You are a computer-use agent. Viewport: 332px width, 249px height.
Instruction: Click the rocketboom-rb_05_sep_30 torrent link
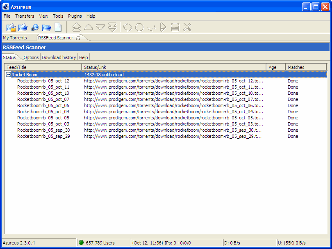coord(173,130)
